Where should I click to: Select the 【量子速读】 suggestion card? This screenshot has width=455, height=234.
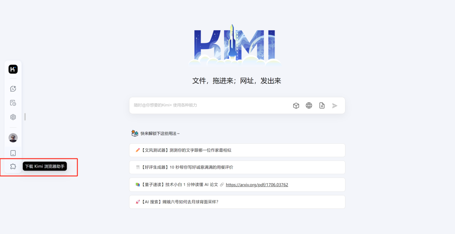coord(237,184)
